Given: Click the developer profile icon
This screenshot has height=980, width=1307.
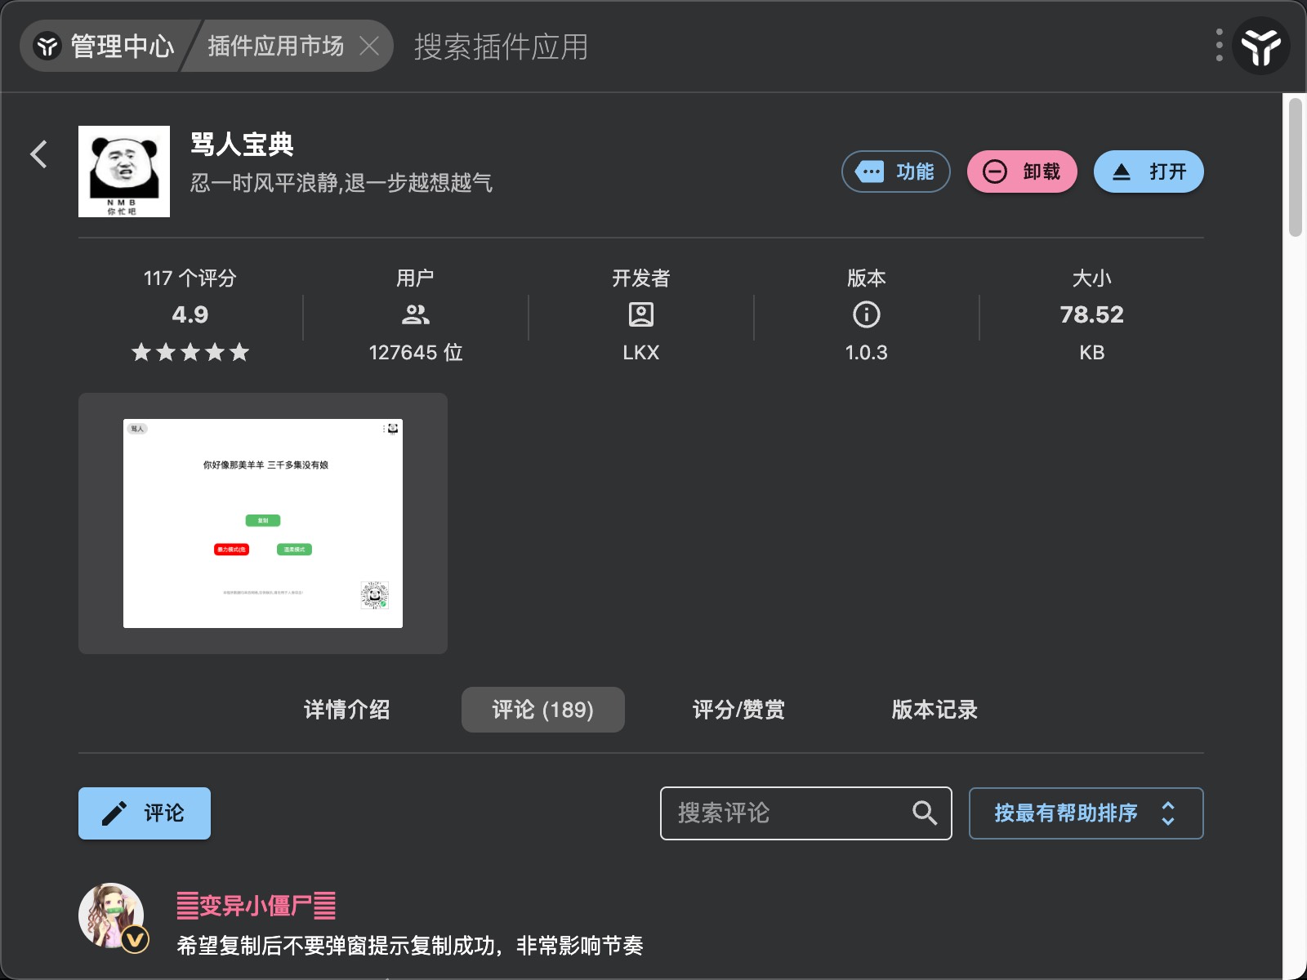Looking at the screenshot, I should tap(640, 314).
